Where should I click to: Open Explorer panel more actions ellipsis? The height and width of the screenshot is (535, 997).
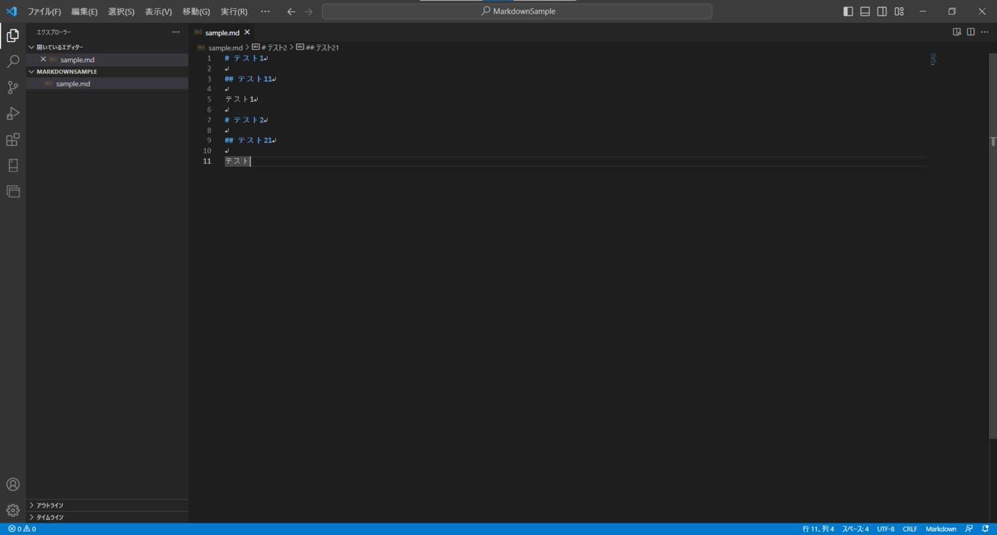(176, 32)
